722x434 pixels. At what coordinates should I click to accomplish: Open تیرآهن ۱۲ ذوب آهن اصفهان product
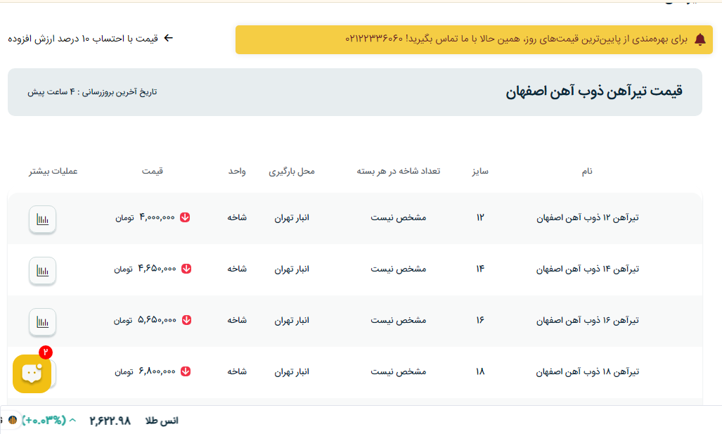(x=587, y=218)
